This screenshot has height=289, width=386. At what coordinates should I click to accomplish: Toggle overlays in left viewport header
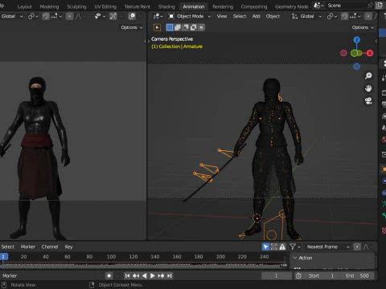[132, 16]
